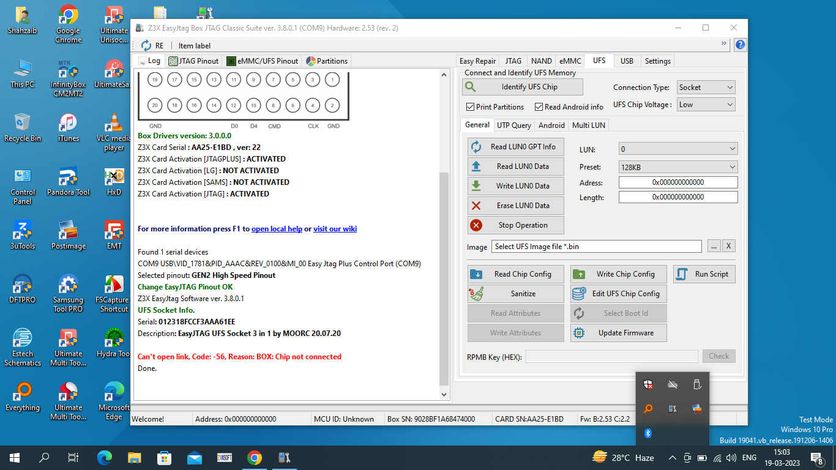Show hidden tray icons taskbar chevron

(x=672, y=458)
